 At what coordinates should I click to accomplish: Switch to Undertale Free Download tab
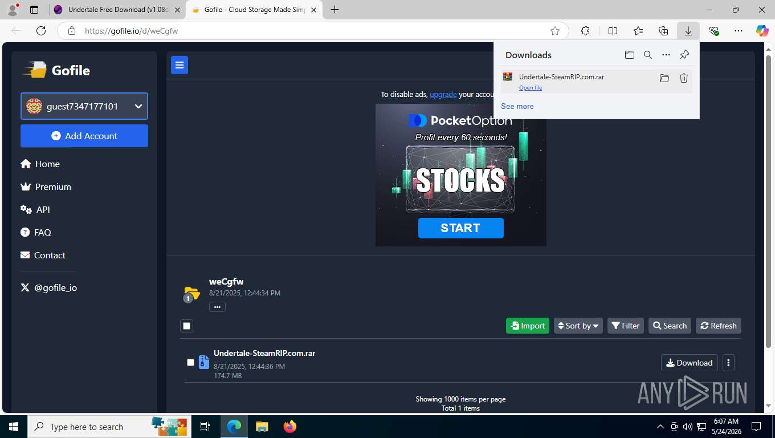pyautogui.click(x=117, y=10)
